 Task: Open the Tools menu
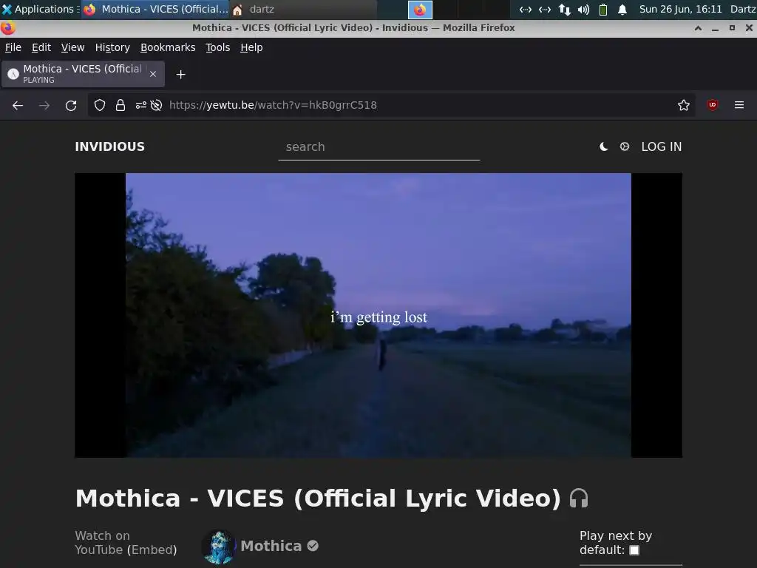click(218, 47)
